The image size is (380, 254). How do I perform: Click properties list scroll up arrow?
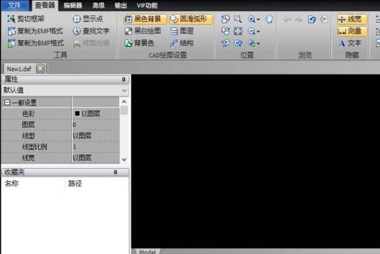click(124, 101)
